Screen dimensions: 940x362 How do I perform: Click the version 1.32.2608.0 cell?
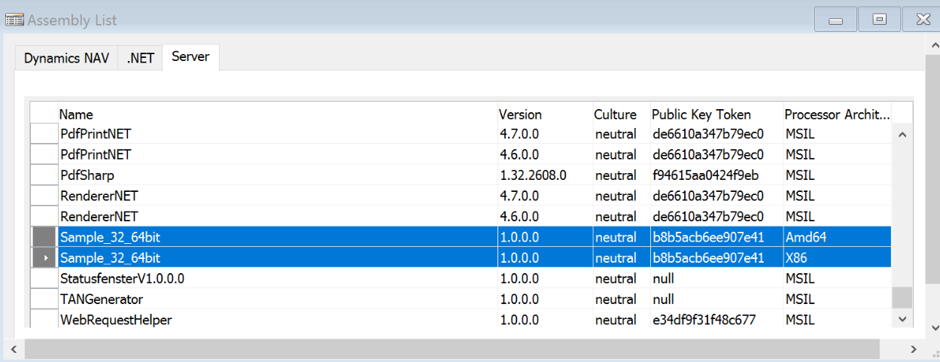[545, 175]
